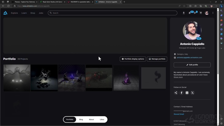Image resolution: width=224 pixels, height=126 pixels.
Task: Open the Explore menu
Action: pos(14,13)
